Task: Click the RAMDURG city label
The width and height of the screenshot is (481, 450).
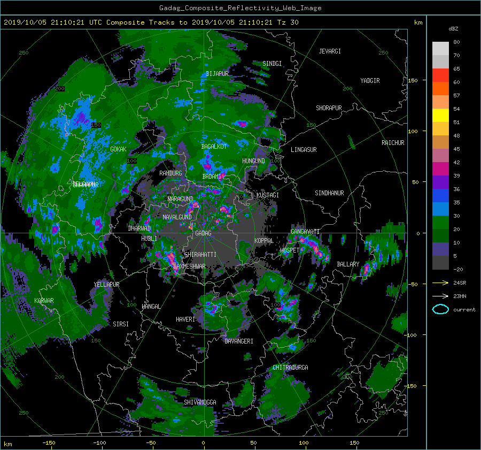Action: tap(170, 173)
